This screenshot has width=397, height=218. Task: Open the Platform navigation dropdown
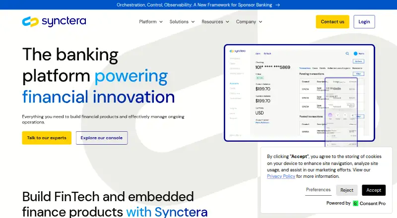(151, 22)
